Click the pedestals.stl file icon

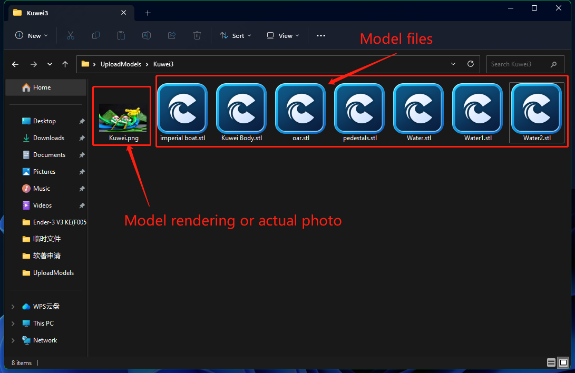pyautogui.click(x=359, y=110)
